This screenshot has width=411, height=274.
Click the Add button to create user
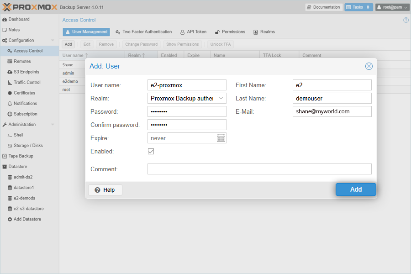click(x=356, y=190)
